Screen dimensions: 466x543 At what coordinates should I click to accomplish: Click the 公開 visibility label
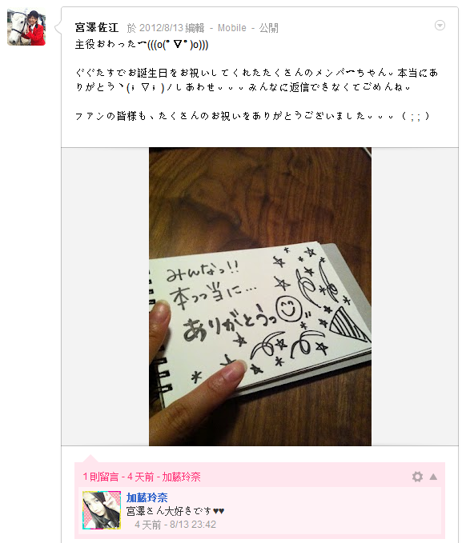point(269,28)
